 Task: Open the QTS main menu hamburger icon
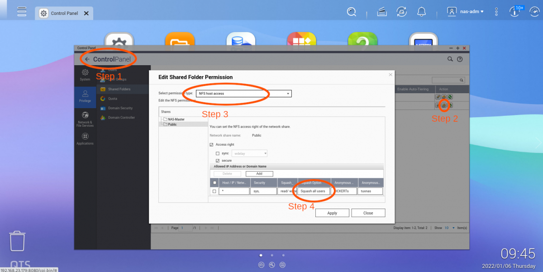tap(22, 12)
